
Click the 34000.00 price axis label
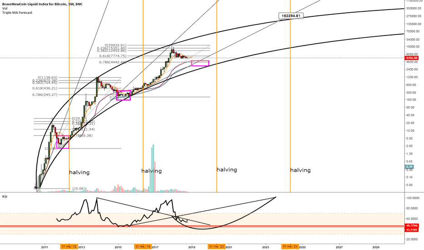pos(414,40)
